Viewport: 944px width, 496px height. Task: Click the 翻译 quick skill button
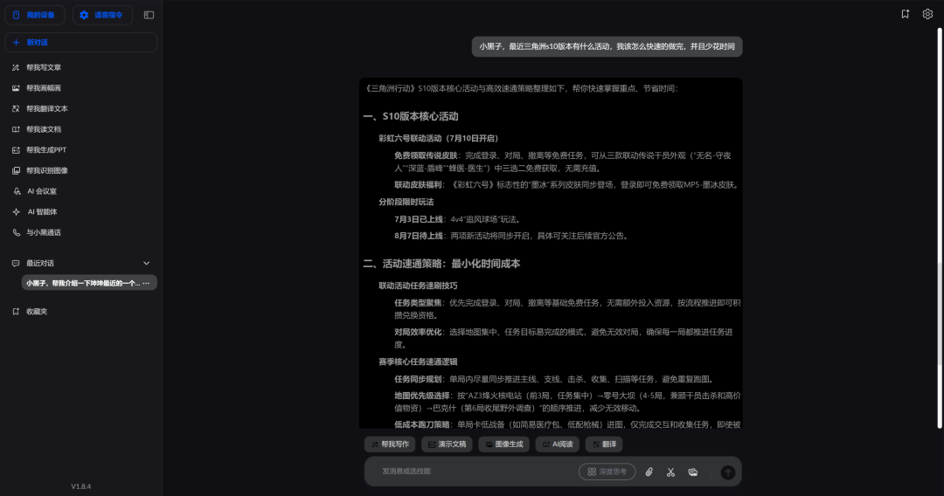coord(604,444)
